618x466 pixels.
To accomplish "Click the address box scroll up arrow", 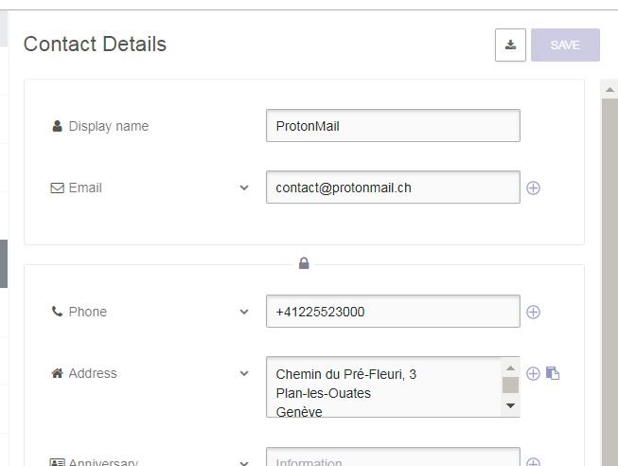I will (510, 367).
